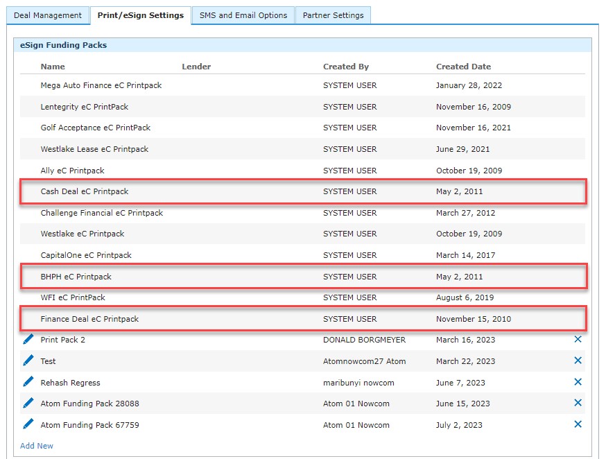Click pencil icon for Test pack
This screenshot has width=606, height=459.
pos(28,361)
